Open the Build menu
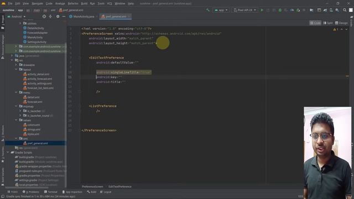 (x=84, y=4)
